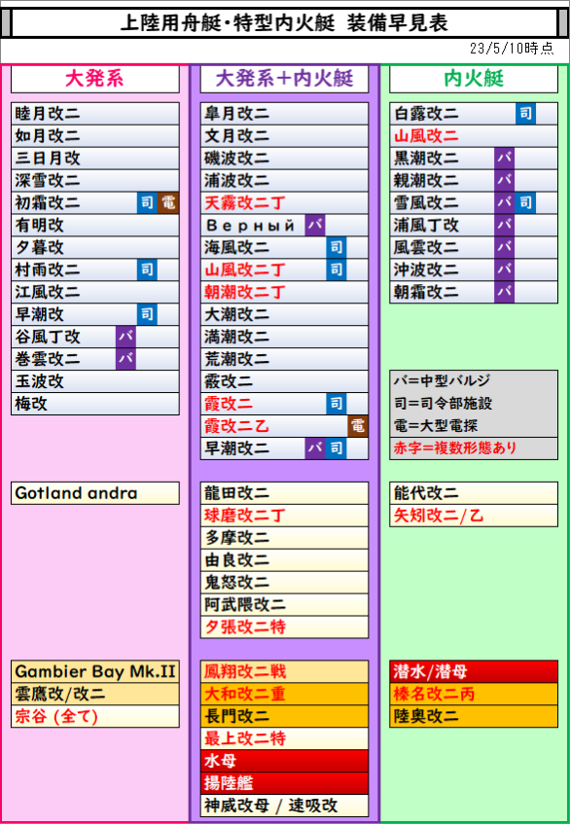Click the バ badge in the 巻雲改二 row
The image size is (570, 825).
click(x=126, y=359)
